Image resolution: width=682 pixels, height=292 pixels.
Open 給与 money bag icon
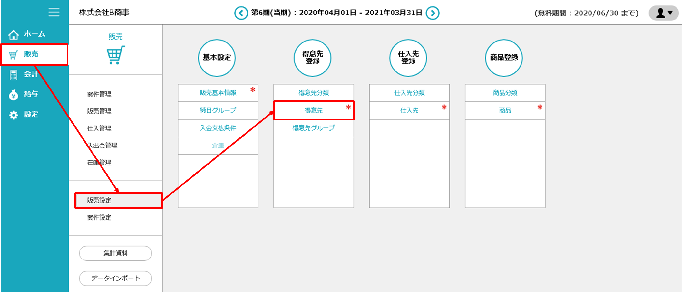tap(14, 95)
